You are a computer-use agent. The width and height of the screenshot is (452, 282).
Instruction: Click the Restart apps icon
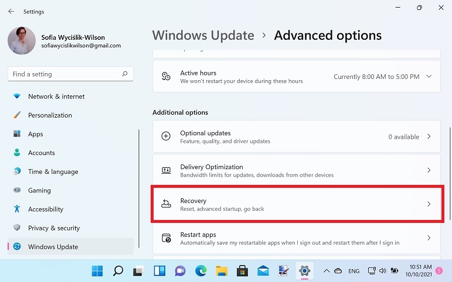pyautogui.click(x=166, y=238)
